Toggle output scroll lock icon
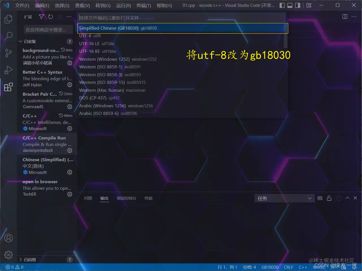This screenshot has height=271, width=362. coord(329,198)
